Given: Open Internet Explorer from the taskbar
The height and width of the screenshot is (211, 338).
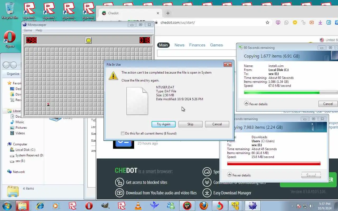Looking at the screenshot, I should click(x=40, y=206).
